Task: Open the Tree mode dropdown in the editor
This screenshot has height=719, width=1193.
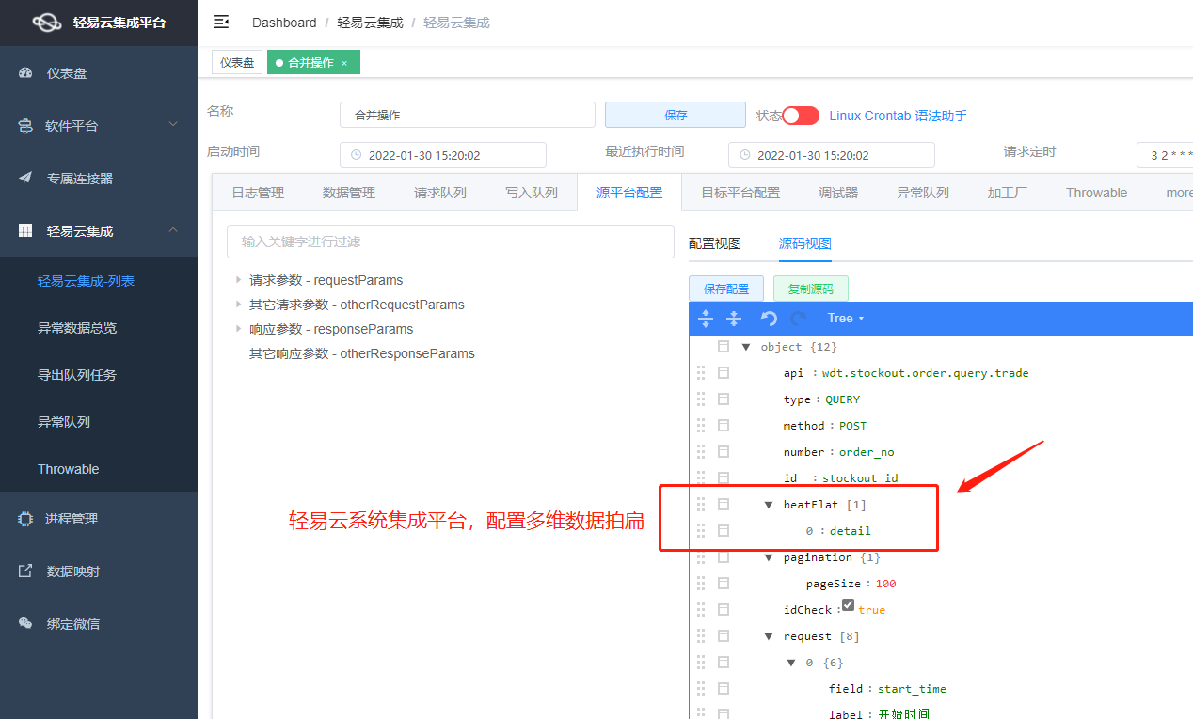Action: pyautogui.click(x=844, y=319)
